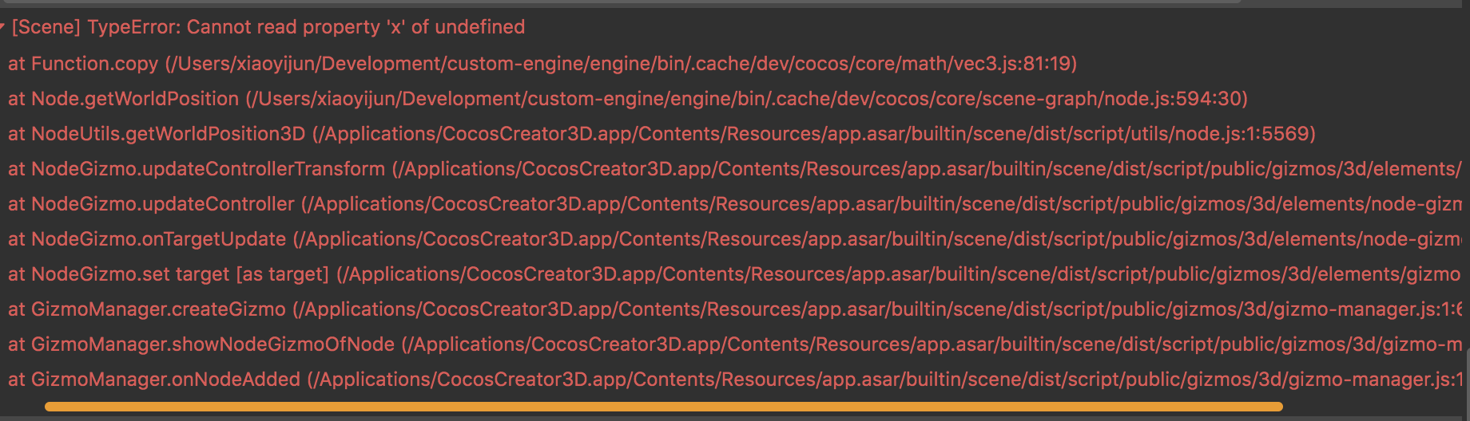
Task: Collapse the [Scene] TypeError entry triangle
Action: pyautogui.click(x=3, y=27)
